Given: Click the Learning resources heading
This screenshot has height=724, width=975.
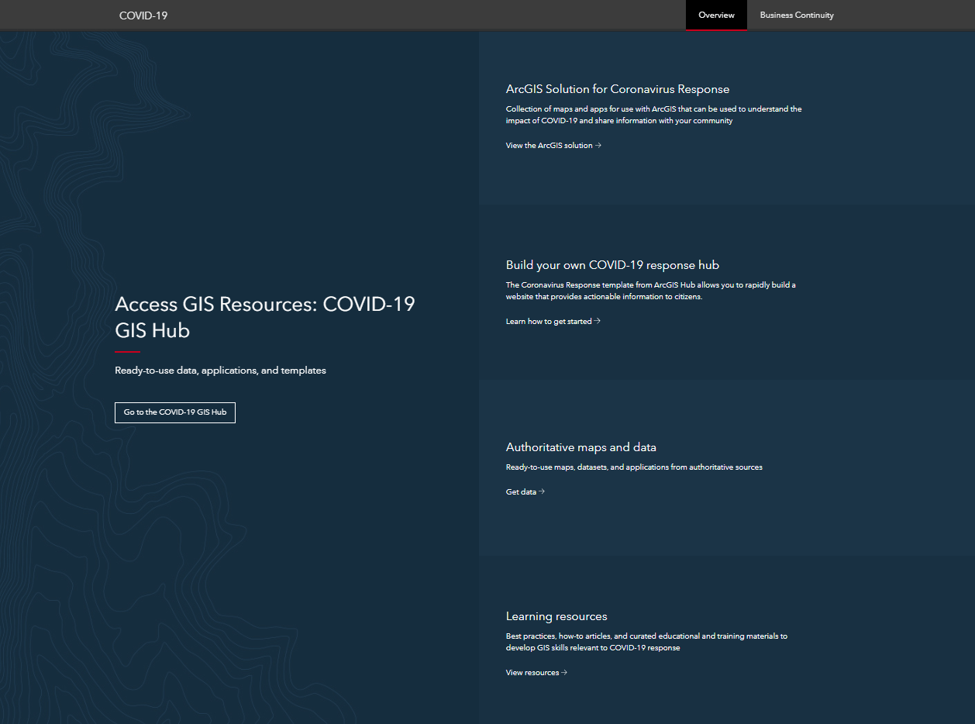Looking at the screenshot, I should pyautogui.click(x=556, y=615).
